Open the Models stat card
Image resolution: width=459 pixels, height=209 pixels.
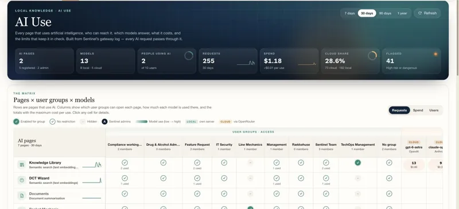click(106, 61)
